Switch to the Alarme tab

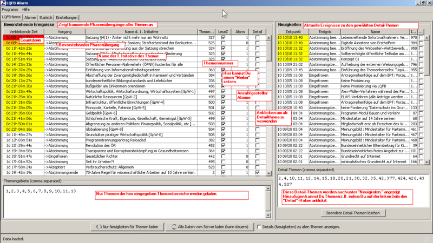[x=30, y=18]
